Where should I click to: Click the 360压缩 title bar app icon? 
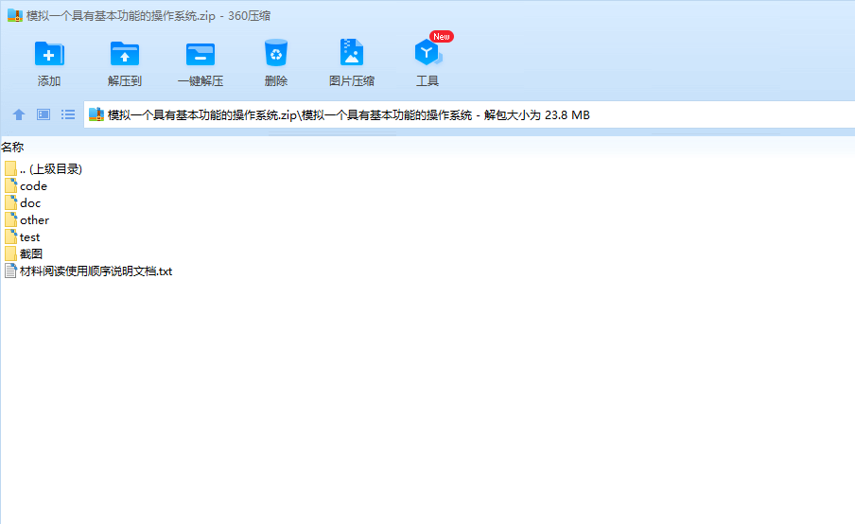[x=15, y=15]
